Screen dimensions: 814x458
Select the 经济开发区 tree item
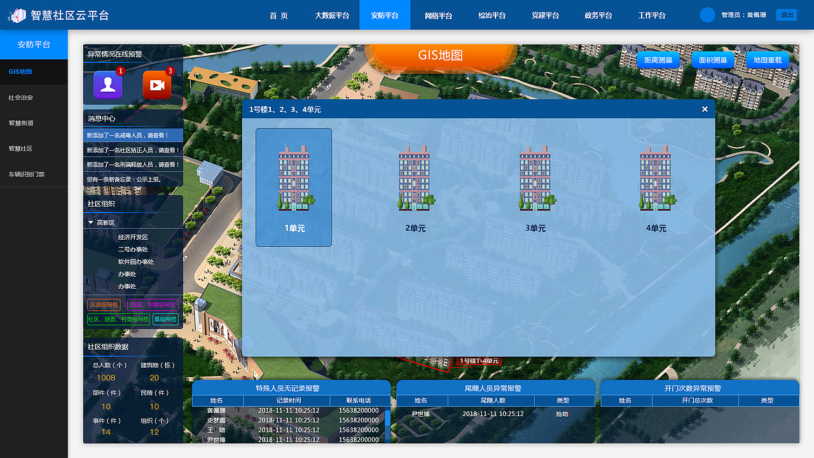[x=132, y=237]
